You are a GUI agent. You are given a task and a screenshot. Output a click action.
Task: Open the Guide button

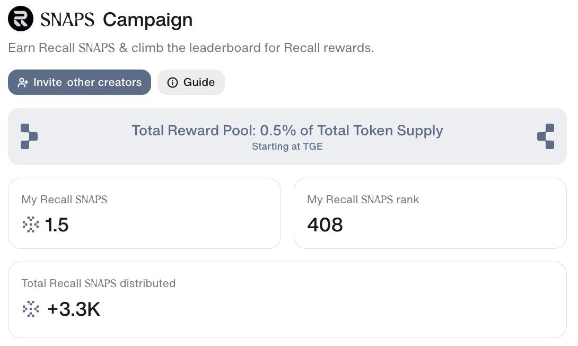(x=191, y=82)
